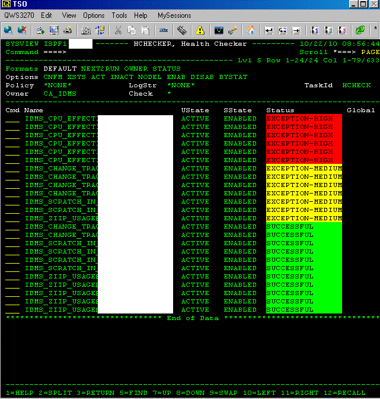Click the first red EXCEPTION-HIGH status cell
This screenshot has width=380, height=399.
[x=304, y=119]
